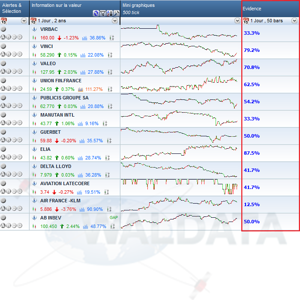Open the info icon for VINCI
Viewport: 300px width, 300px height.
point(34,46)
